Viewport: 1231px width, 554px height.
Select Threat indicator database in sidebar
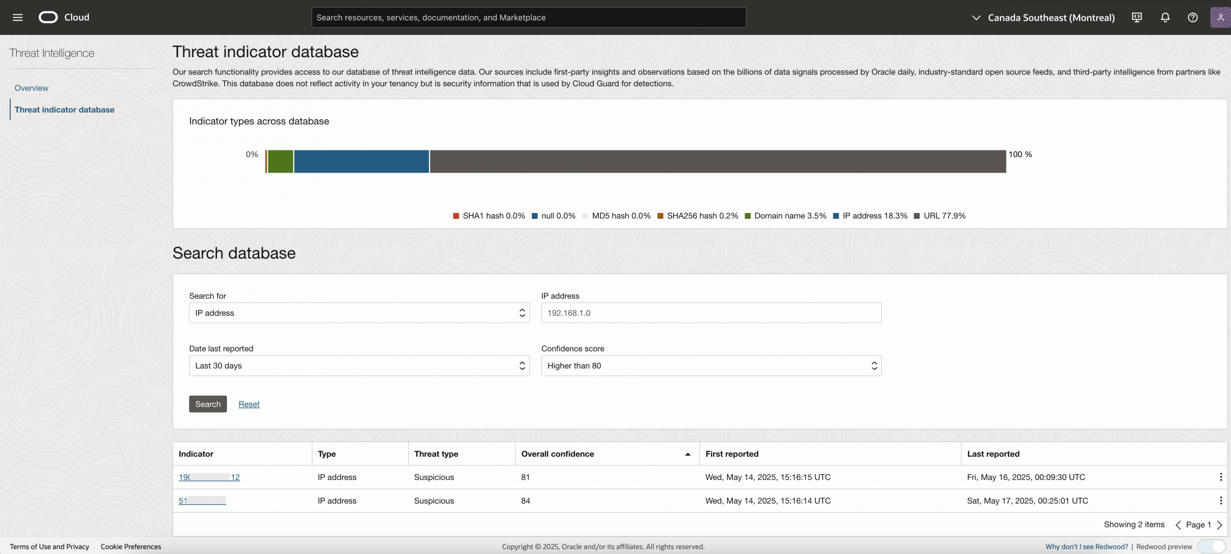click(65, 109)
